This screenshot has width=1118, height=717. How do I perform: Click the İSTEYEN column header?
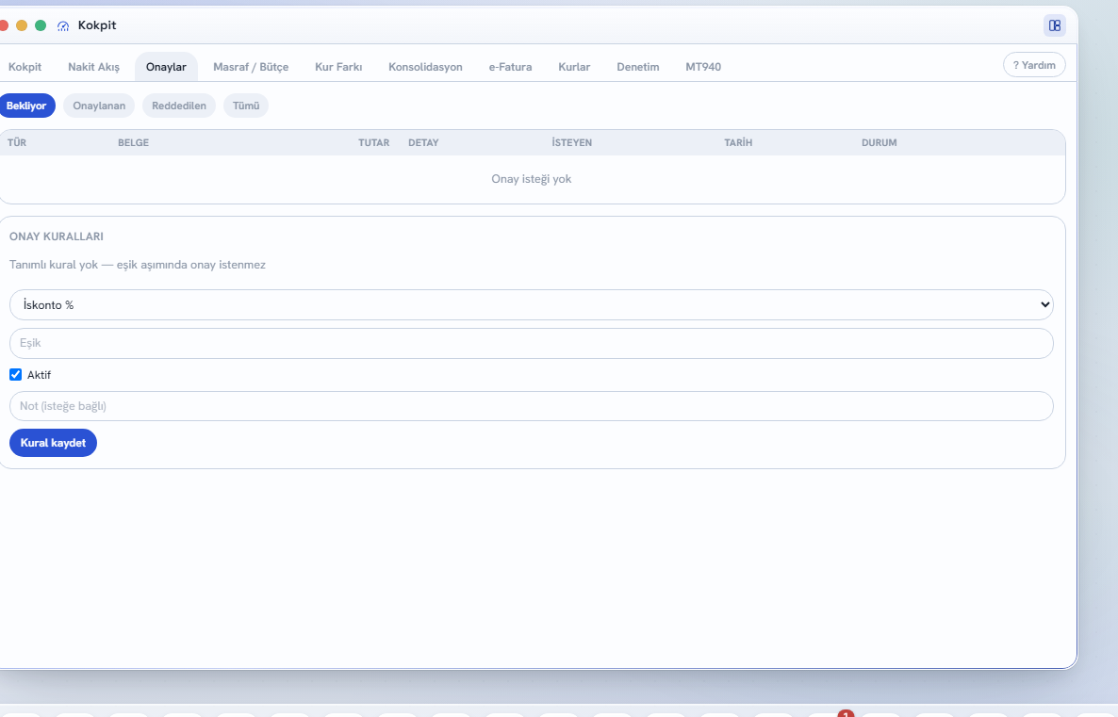coord(572,142)
